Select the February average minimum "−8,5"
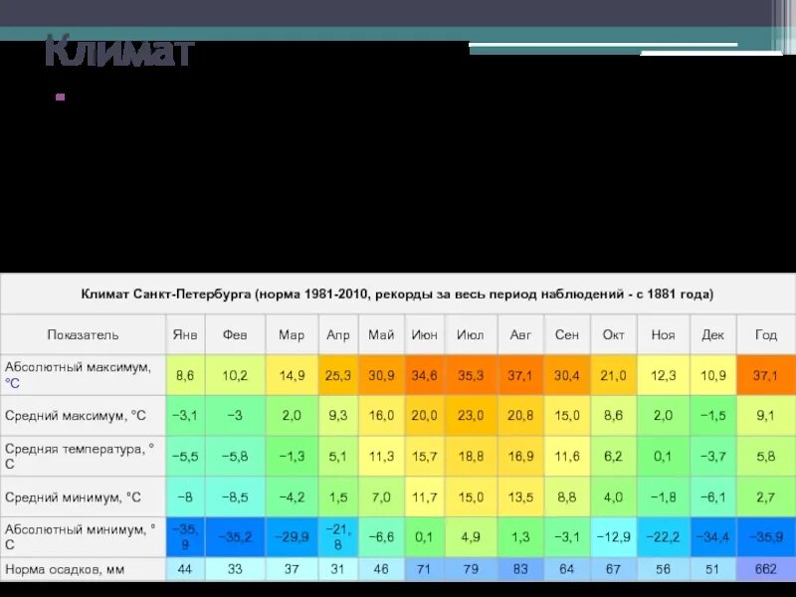 click(235, 497)
